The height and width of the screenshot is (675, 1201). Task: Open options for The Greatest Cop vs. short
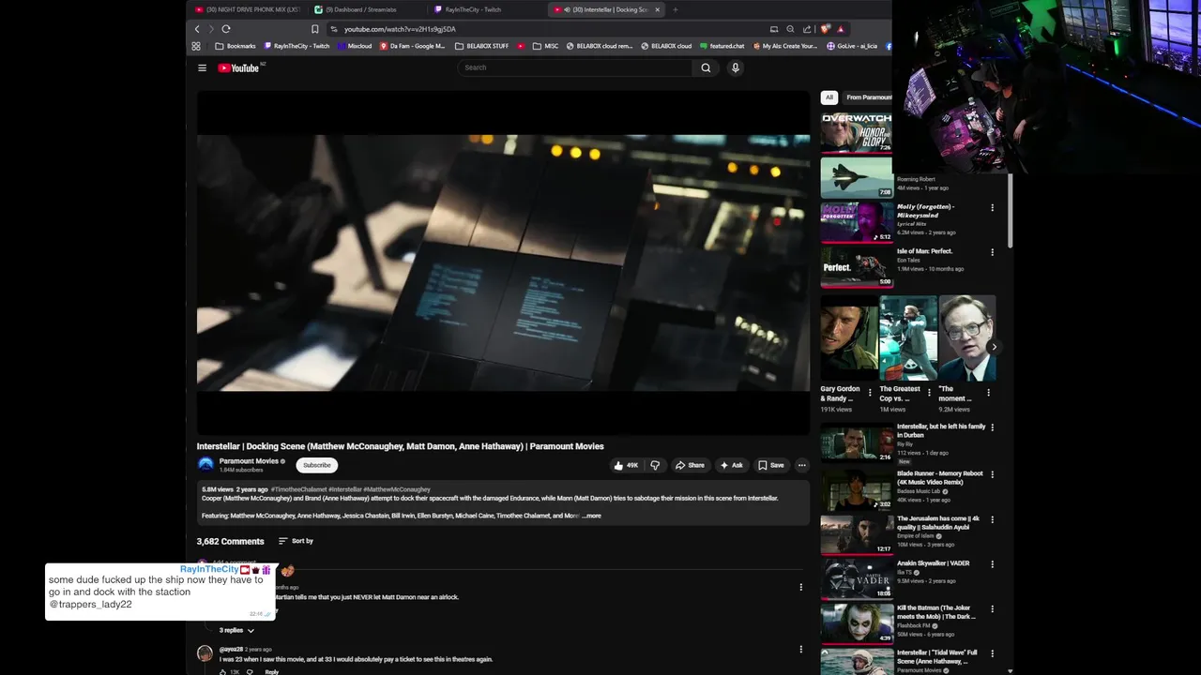[x=929, y=393]
